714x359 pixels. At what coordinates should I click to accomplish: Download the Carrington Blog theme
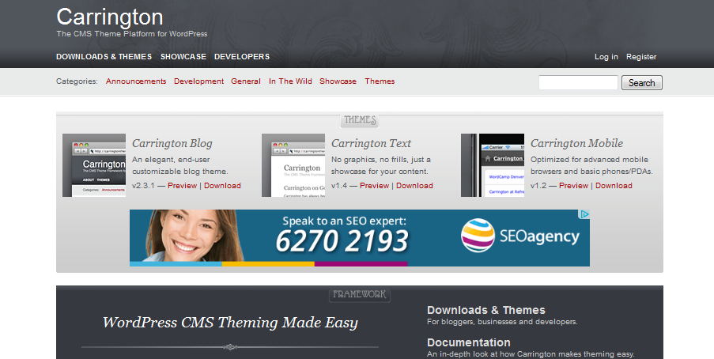tap(222, 185)
